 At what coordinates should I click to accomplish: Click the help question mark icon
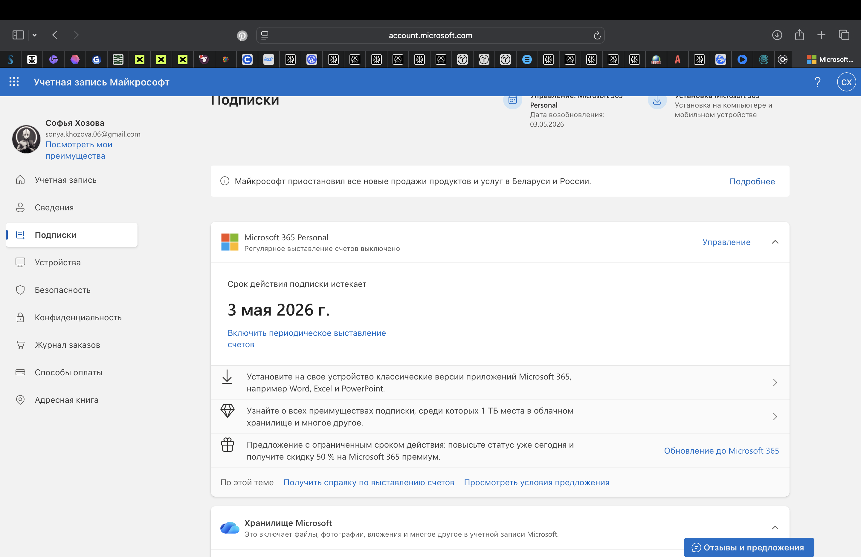coord(817,82)
